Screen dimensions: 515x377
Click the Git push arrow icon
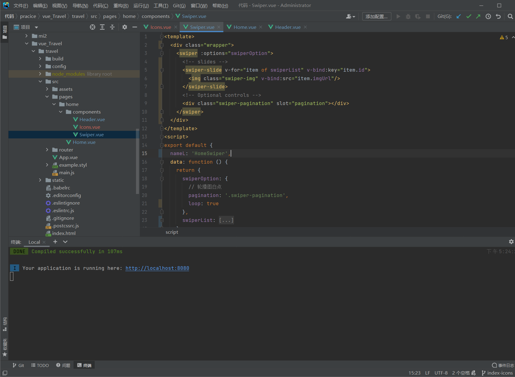tap(478, 16)
